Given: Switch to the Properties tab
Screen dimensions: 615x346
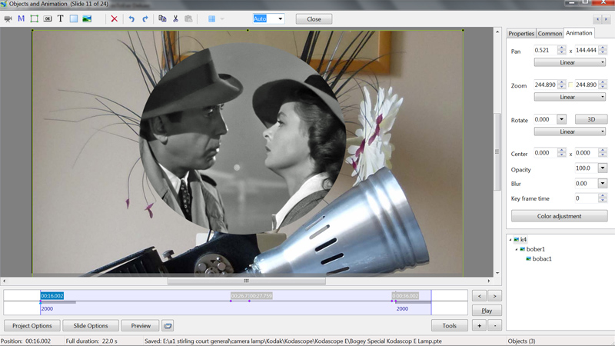Looking at the screenshot, I should pos(521,33).
